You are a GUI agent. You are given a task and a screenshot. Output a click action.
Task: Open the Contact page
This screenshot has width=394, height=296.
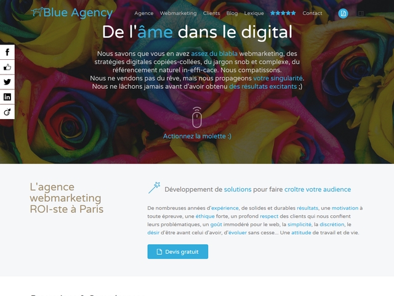click(312, 14)
